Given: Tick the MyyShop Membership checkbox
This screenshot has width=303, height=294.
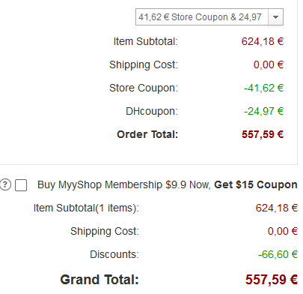Looking at the screenshot, I should (x=21, y=185).
